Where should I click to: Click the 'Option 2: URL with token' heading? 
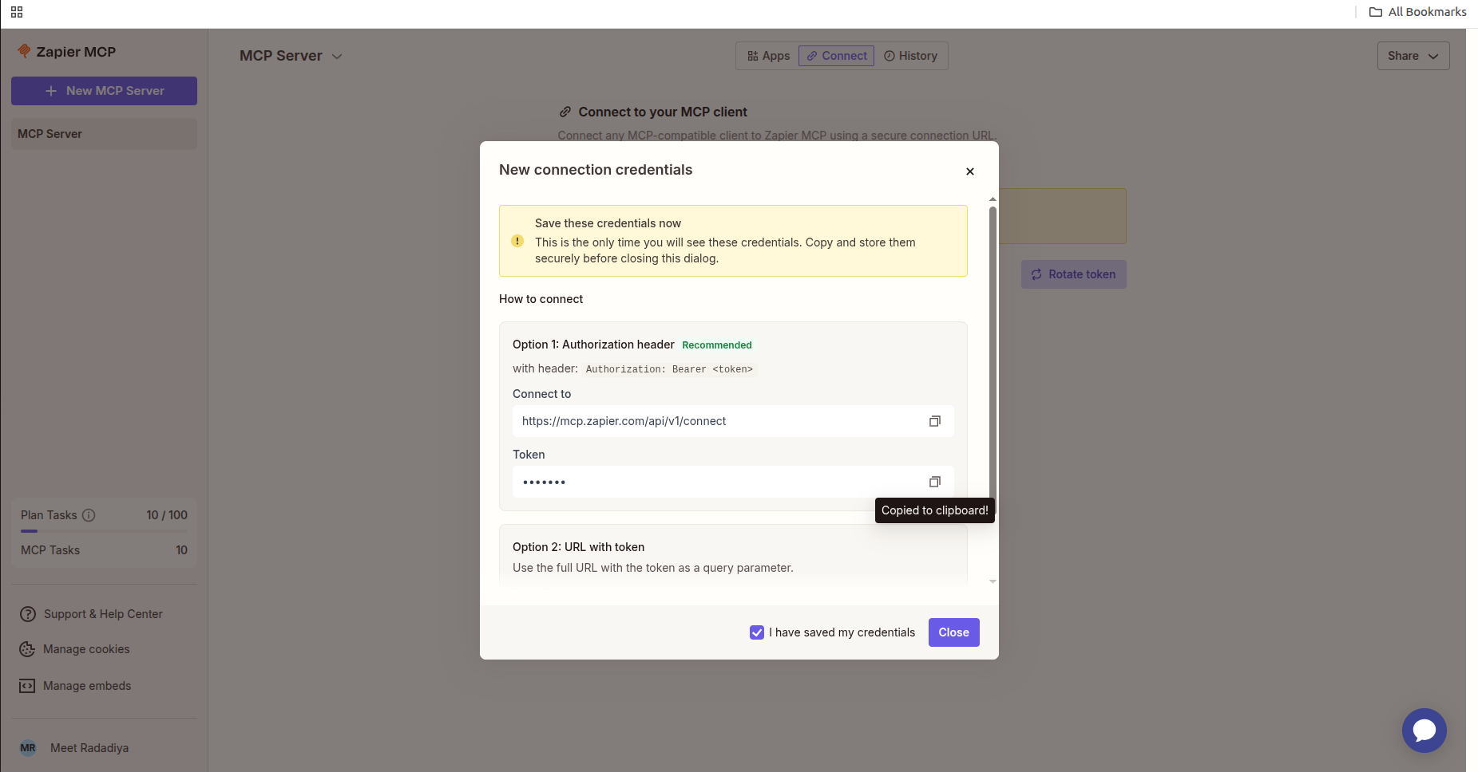click(578, 547)
